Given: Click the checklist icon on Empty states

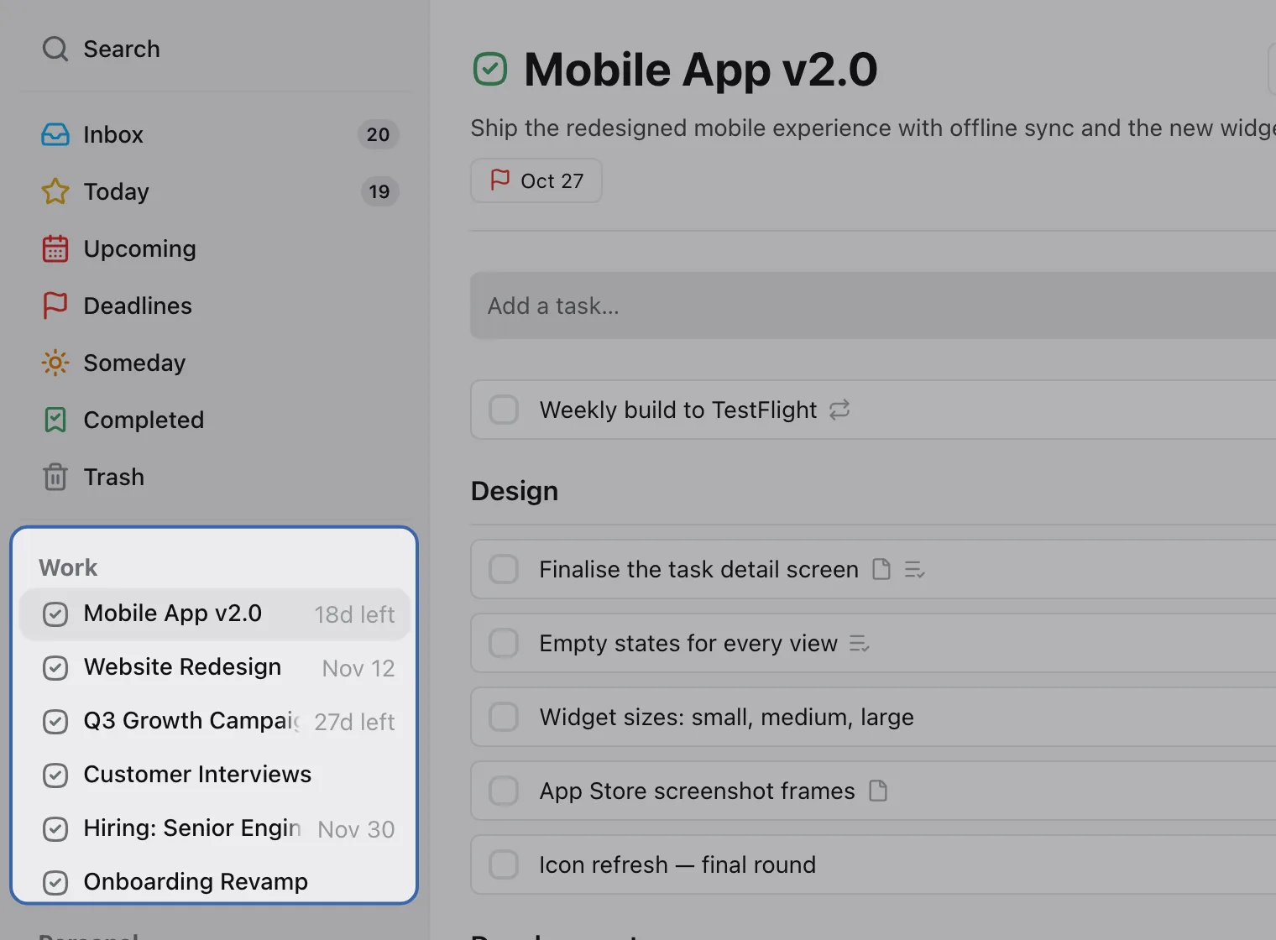Looking at the screenshot, I should 859,644.
